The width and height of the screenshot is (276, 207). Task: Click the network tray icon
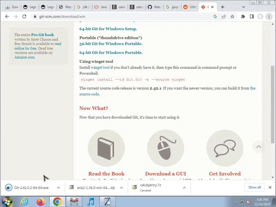click(242, 202)
